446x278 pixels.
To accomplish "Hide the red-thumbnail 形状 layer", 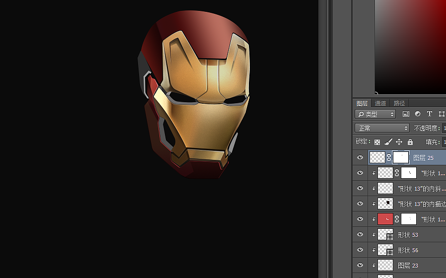I will [360, 218].
